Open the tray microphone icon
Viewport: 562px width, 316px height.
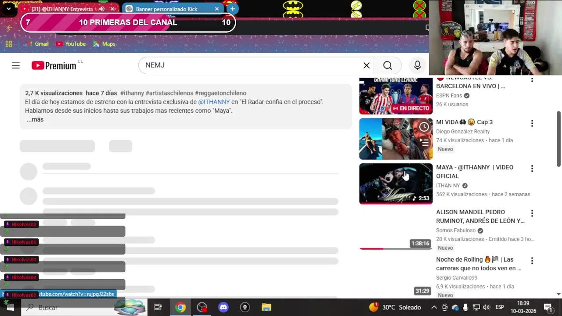(465, 308)
